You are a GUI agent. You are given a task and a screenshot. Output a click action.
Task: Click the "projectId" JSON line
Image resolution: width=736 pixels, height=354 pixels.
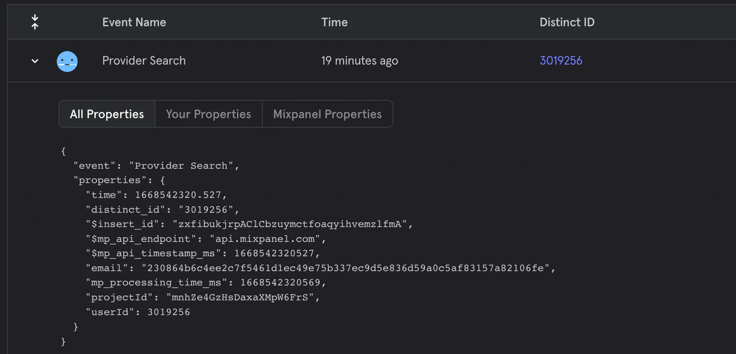[202, 298]
